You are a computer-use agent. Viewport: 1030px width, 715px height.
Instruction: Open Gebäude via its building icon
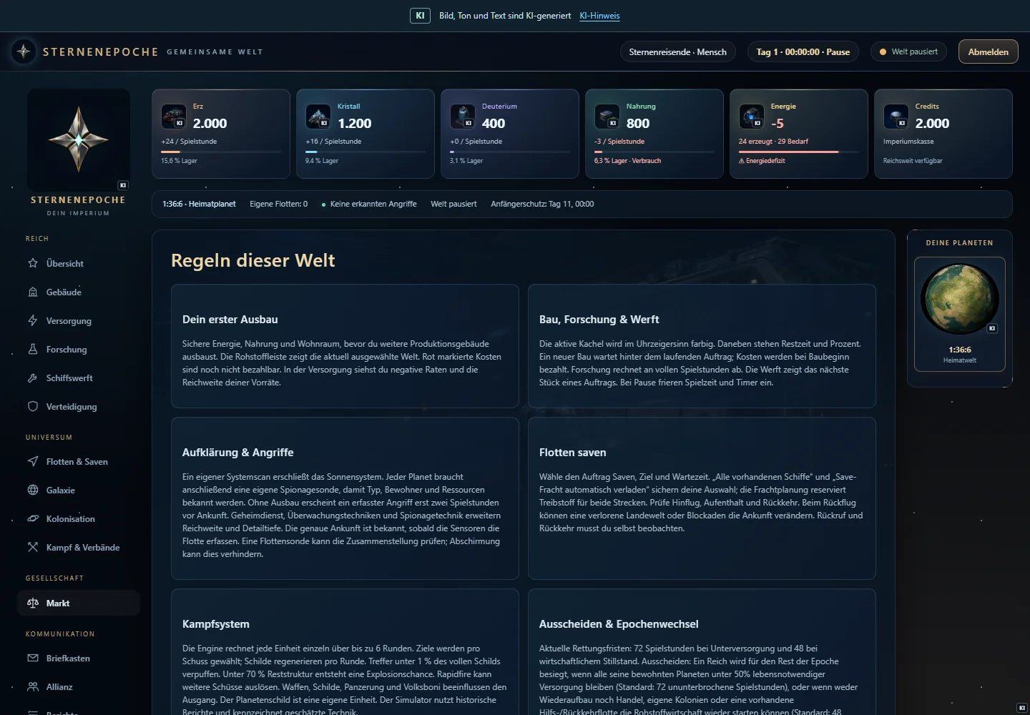tap(33, 292)
